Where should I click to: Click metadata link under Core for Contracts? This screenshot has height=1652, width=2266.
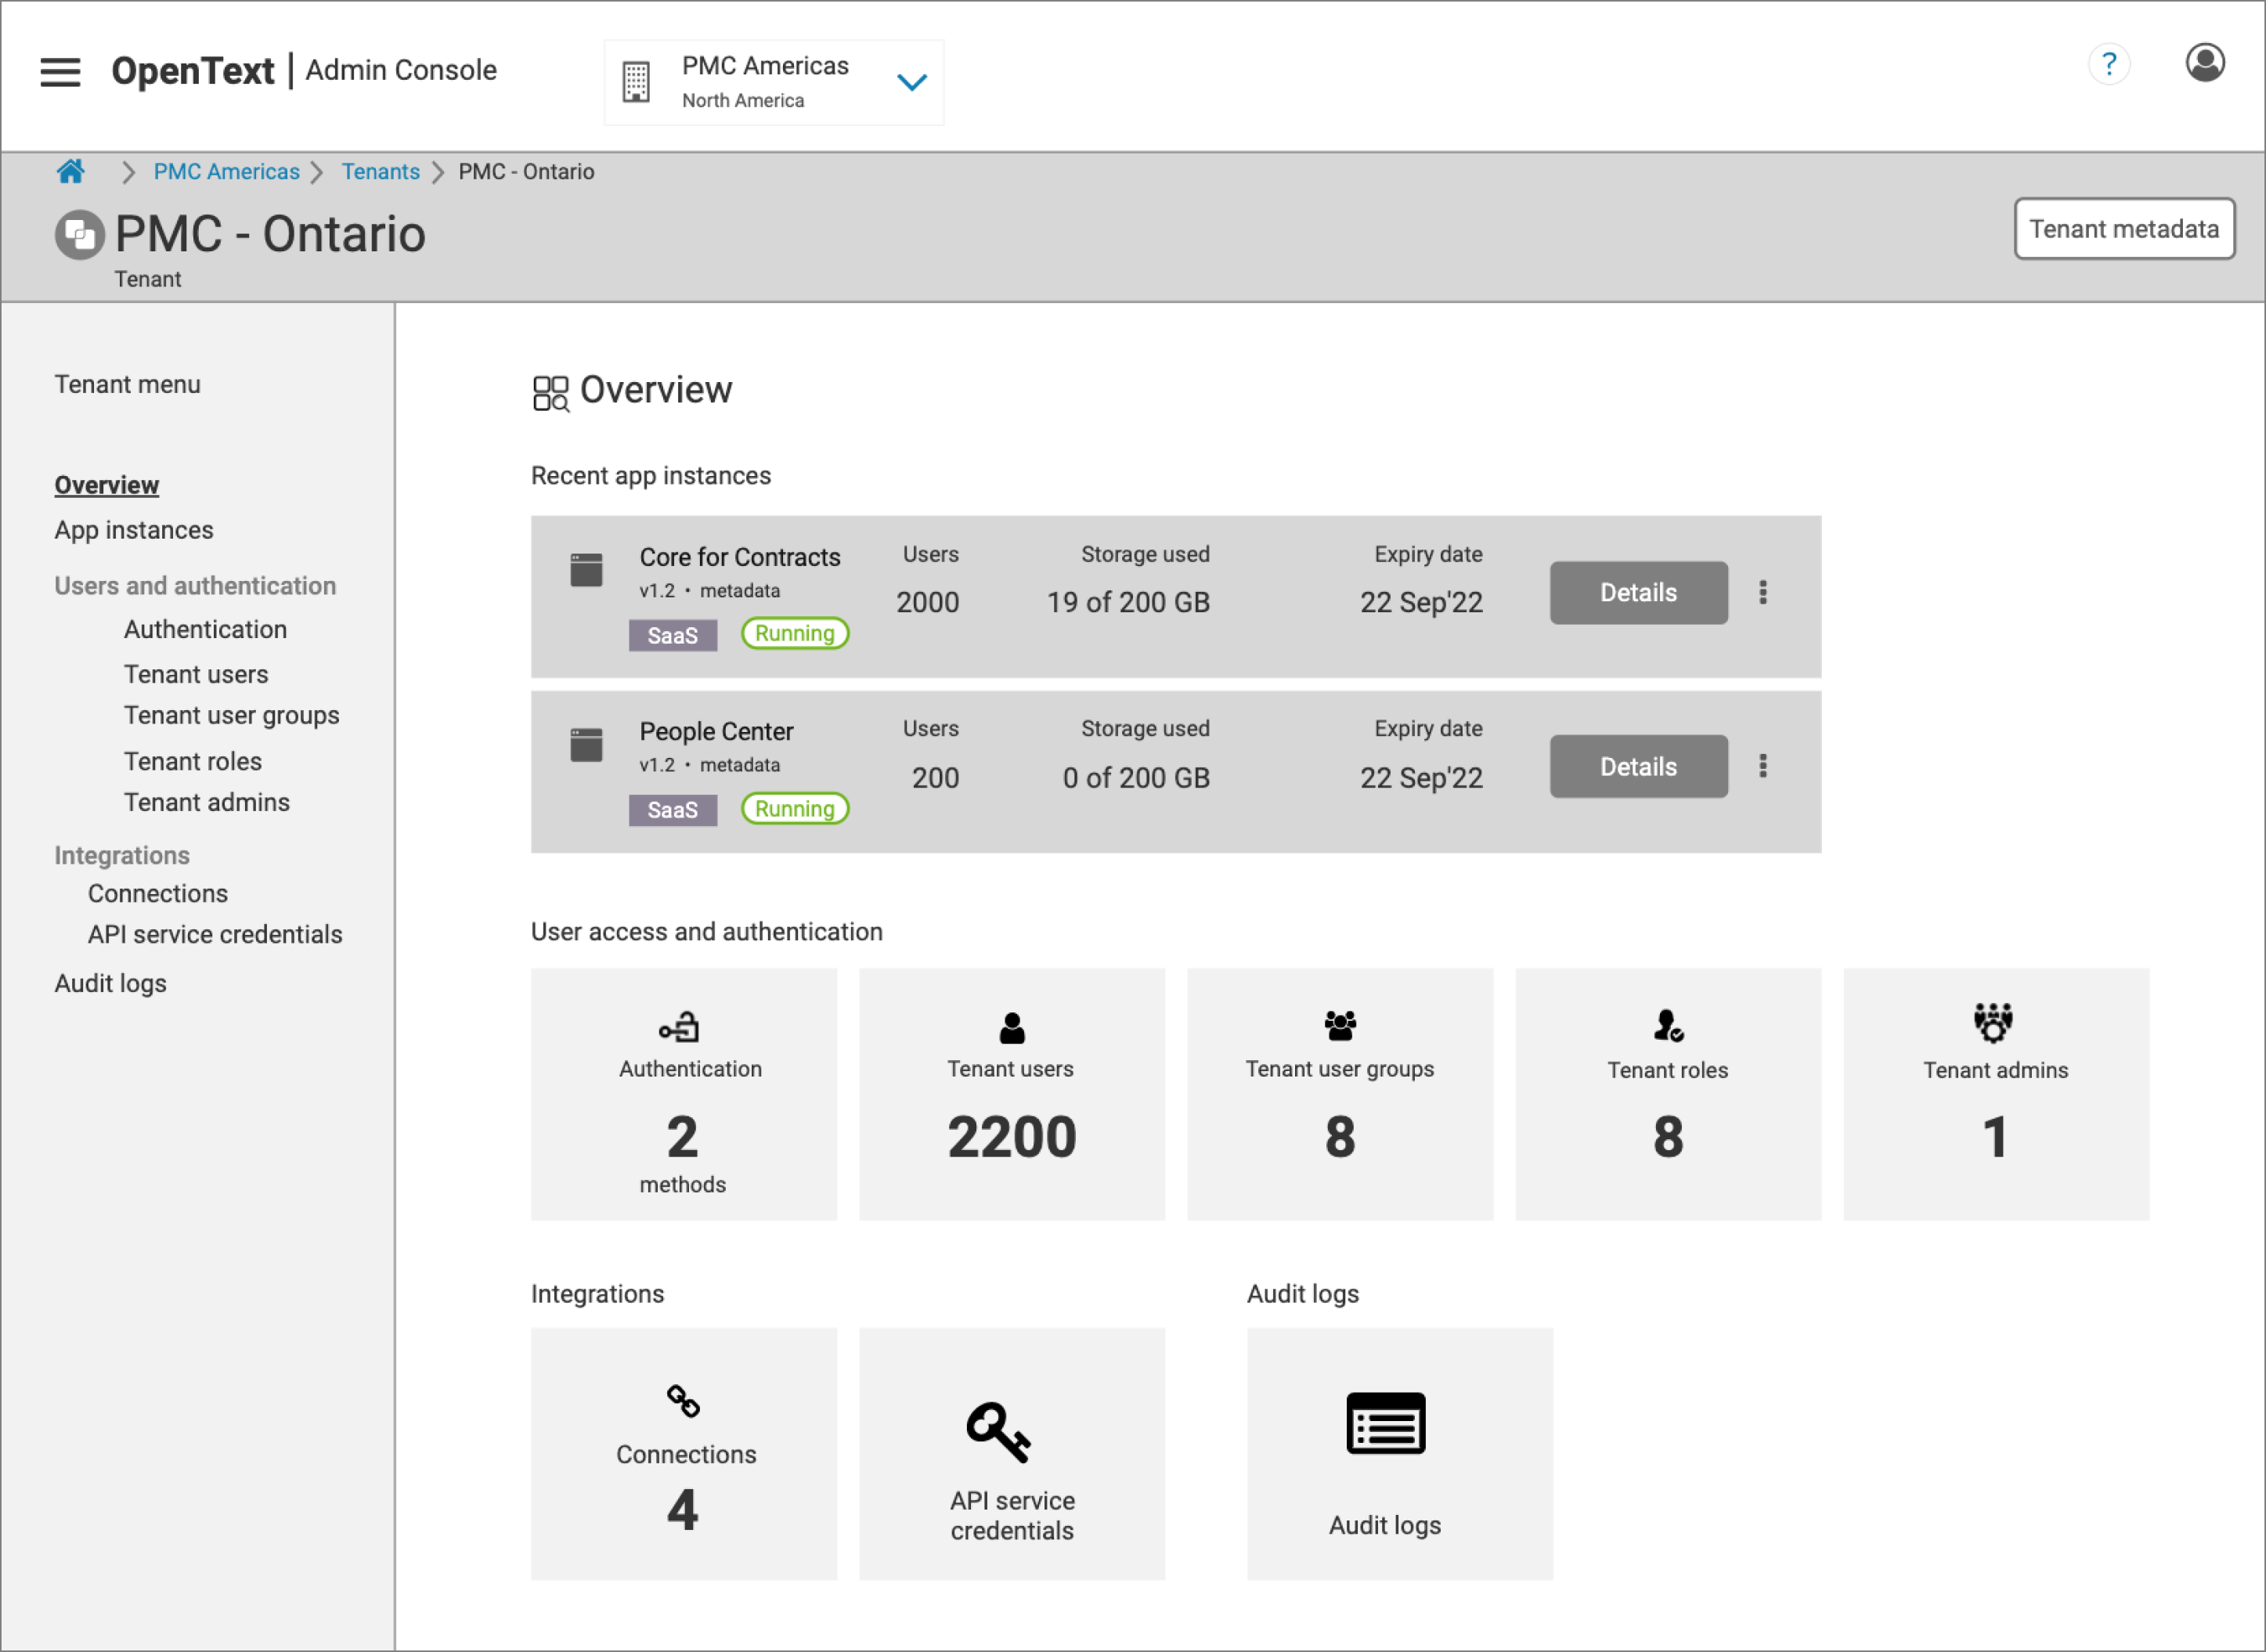click(x=740, y=590)
